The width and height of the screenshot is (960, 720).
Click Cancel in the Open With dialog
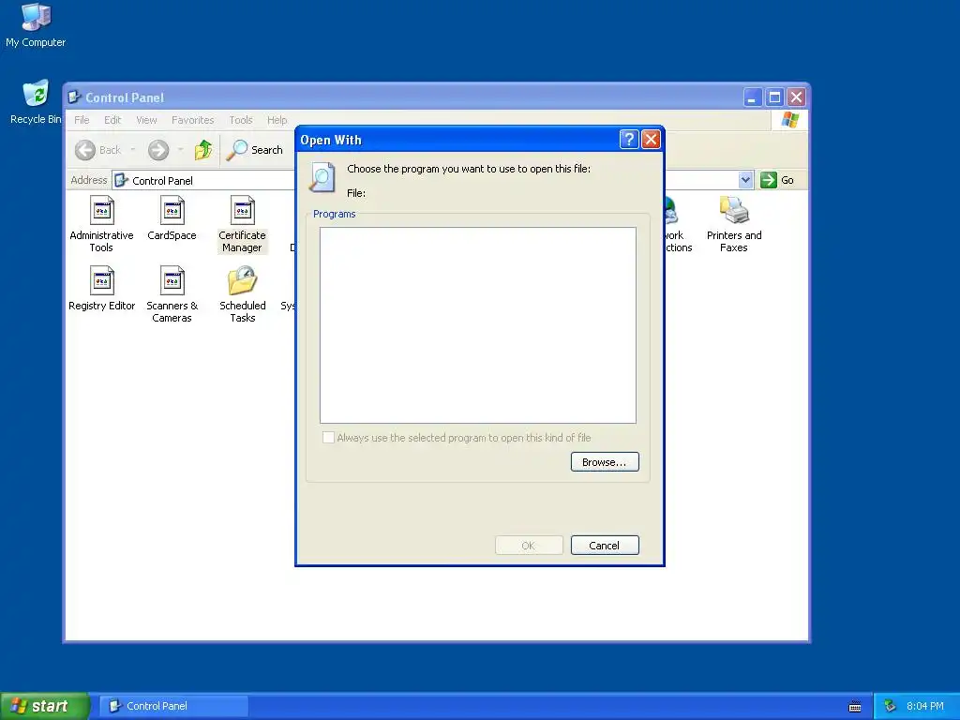click(605, 546)
